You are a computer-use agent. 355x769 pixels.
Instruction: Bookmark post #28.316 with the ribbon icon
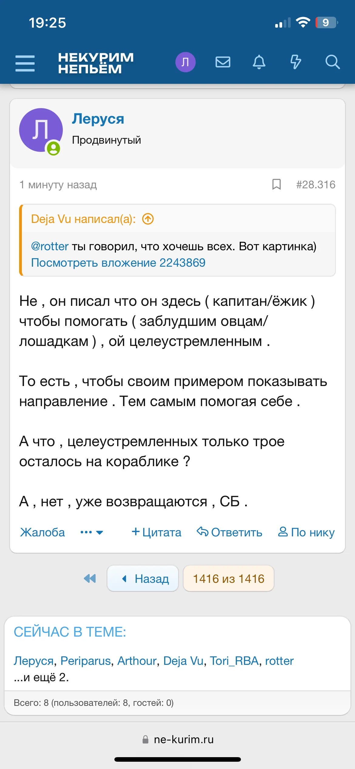[x=276, y=184]
